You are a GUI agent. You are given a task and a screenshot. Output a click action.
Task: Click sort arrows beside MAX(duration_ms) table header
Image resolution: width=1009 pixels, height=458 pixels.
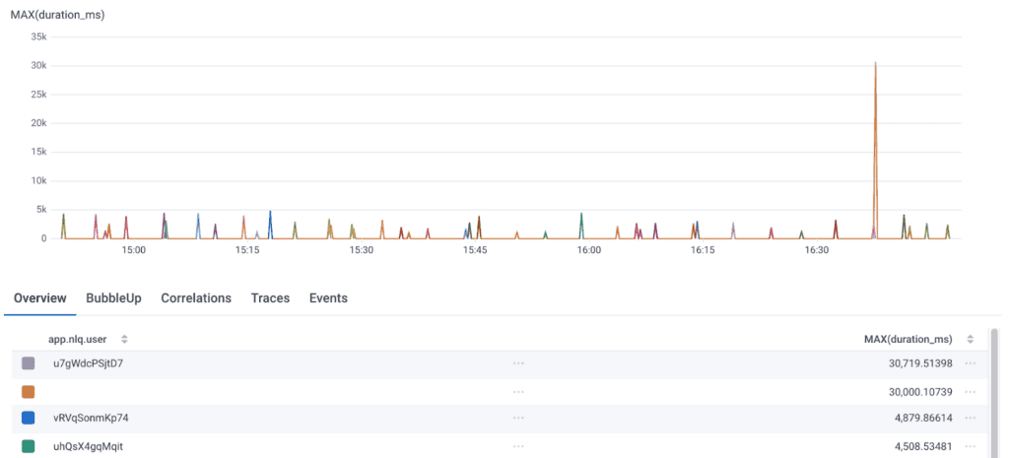970,339
